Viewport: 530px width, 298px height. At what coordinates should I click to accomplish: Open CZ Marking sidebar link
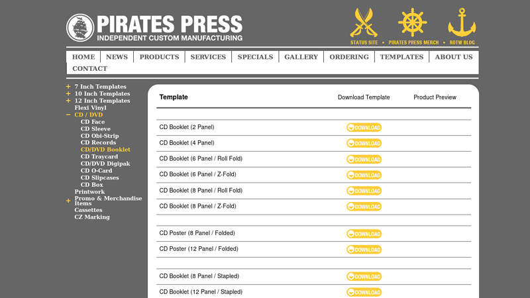(92, 217)
